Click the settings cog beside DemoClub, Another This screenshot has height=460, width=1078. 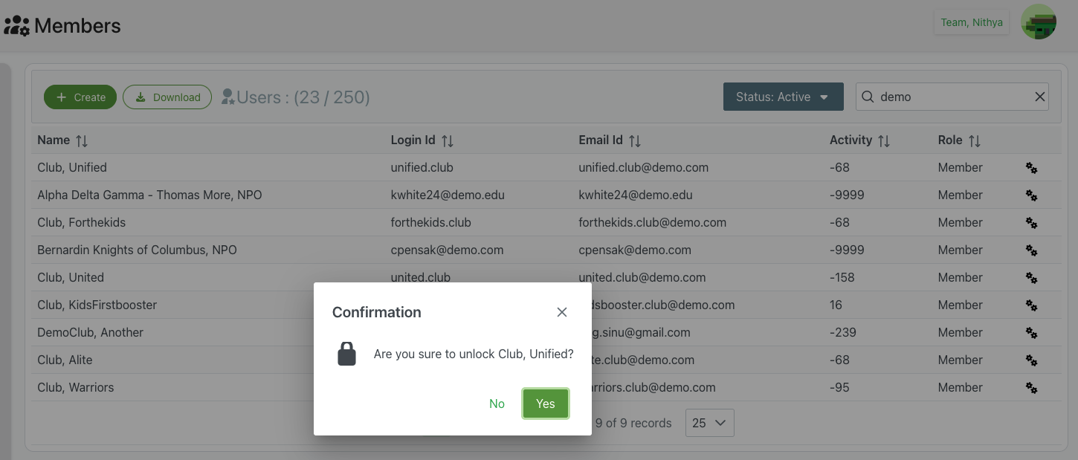1031,333
